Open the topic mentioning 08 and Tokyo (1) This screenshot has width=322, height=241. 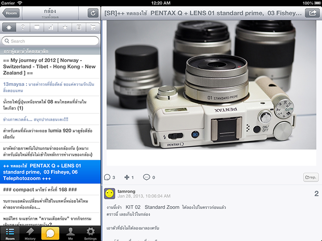[x=50, y=105]
